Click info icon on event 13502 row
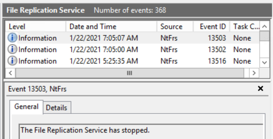Screen dimensions: 273x139 (x=13, y=50)
